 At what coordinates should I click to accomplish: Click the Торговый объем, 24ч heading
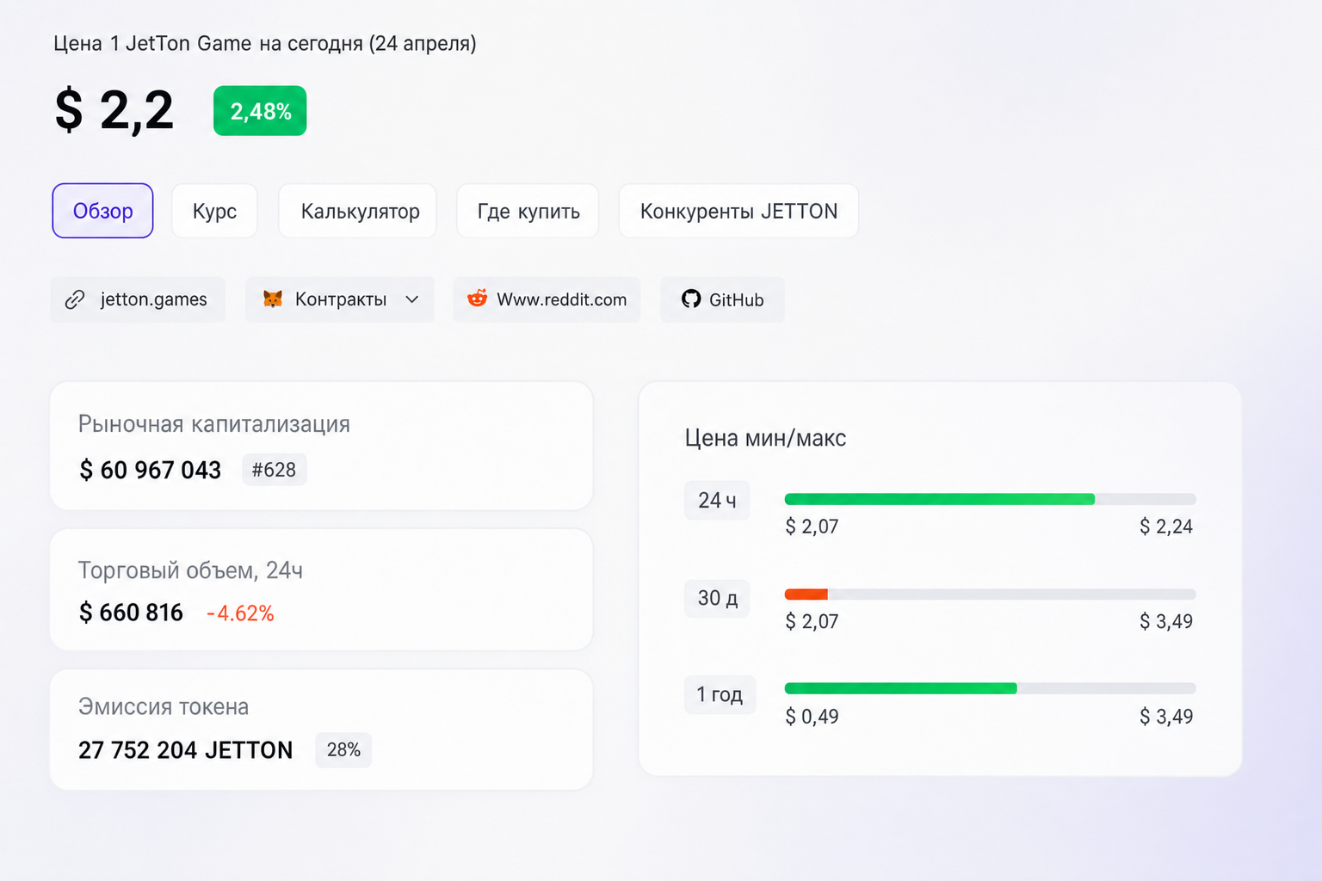(190, 570)
